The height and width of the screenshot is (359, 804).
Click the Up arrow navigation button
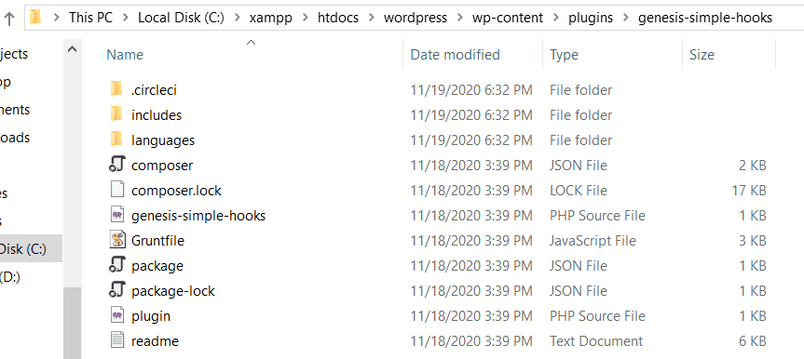point(9,19)
